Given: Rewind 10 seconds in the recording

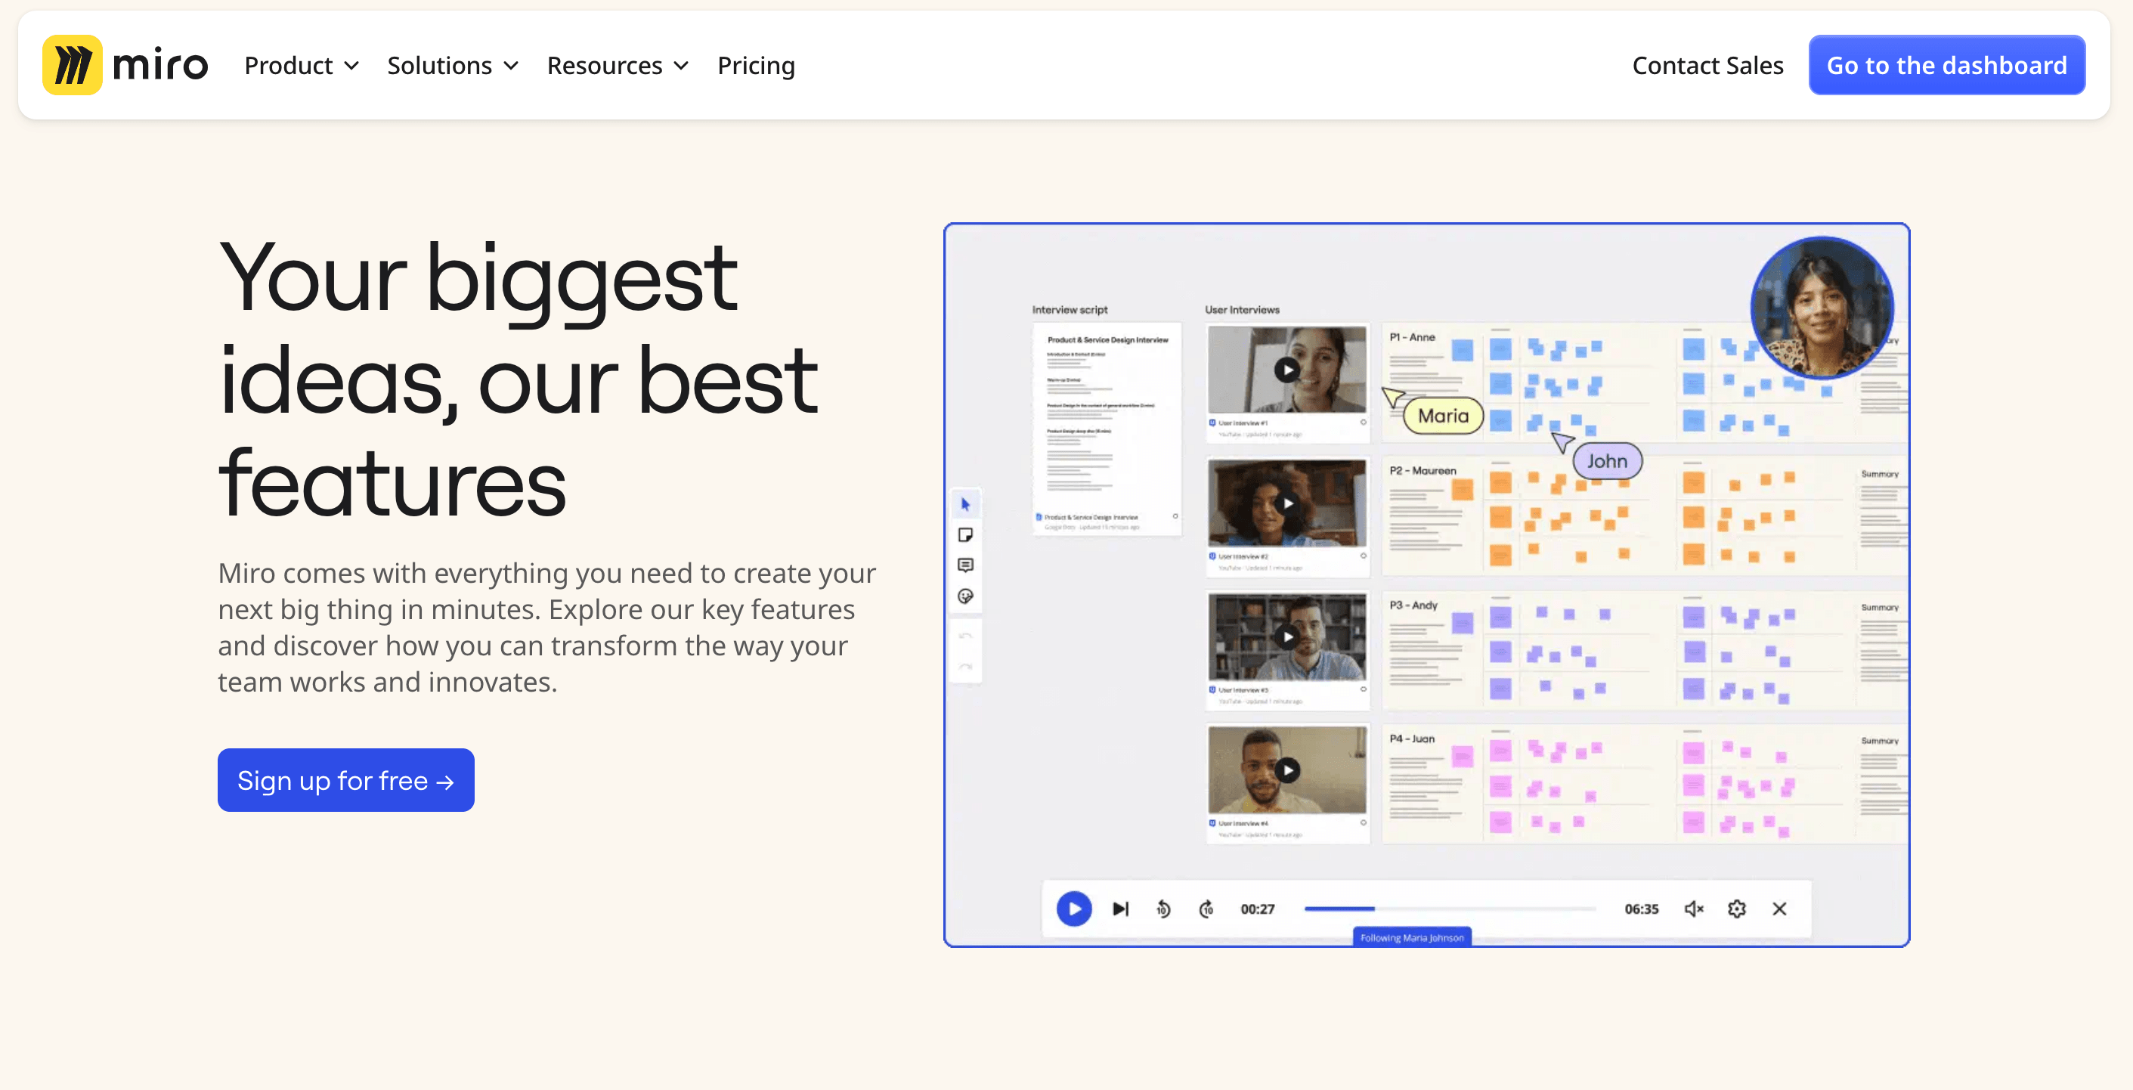Looking at the screenshot, I should (x=1163, y=909).
